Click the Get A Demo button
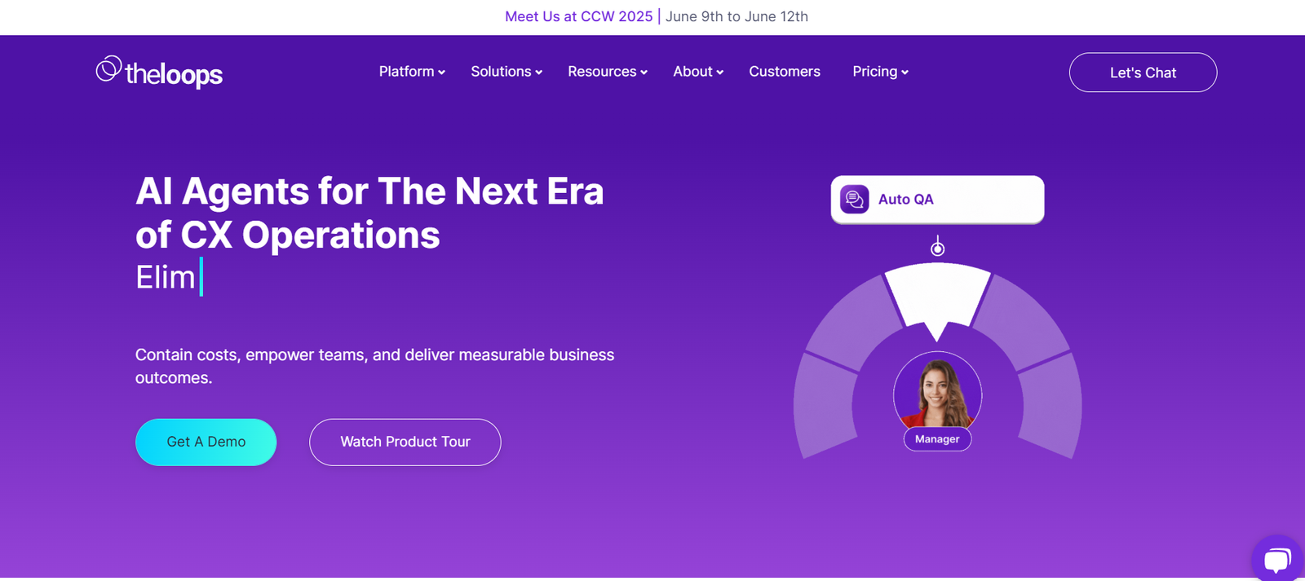Screen dimensions: 1305x581 pos(206,442)
